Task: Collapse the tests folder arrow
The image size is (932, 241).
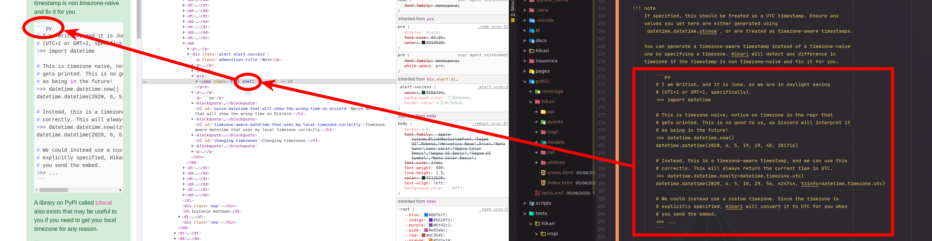Action: click(x=524, y=213)
